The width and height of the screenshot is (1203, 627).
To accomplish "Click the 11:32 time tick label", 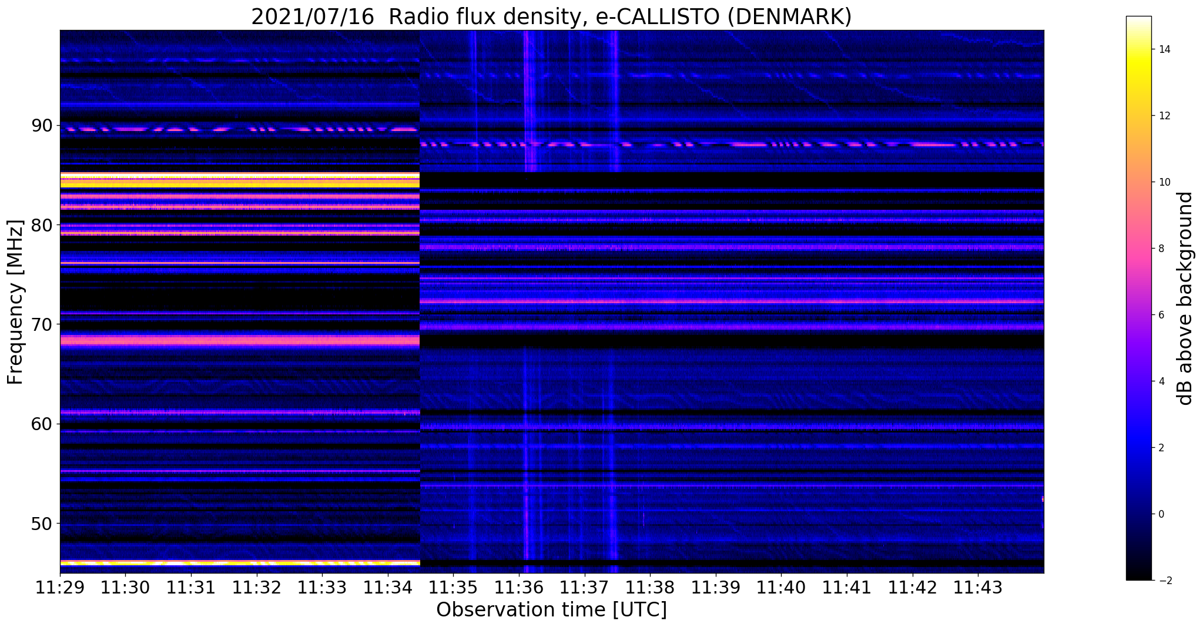I will click(257, 587).
